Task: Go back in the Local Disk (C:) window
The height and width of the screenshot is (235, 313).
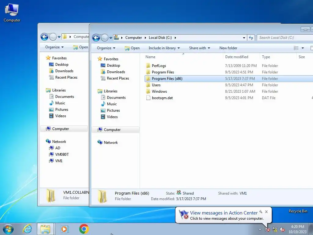Action: click(x=96, y=38)
